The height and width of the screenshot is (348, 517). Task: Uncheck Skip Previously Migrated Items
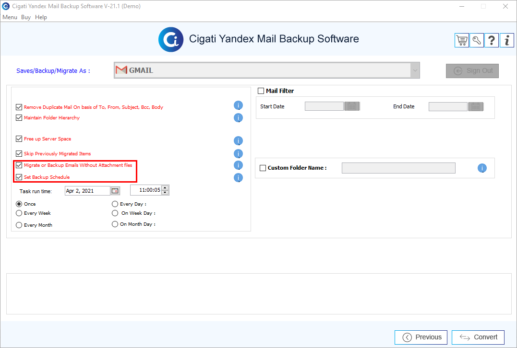19,153
